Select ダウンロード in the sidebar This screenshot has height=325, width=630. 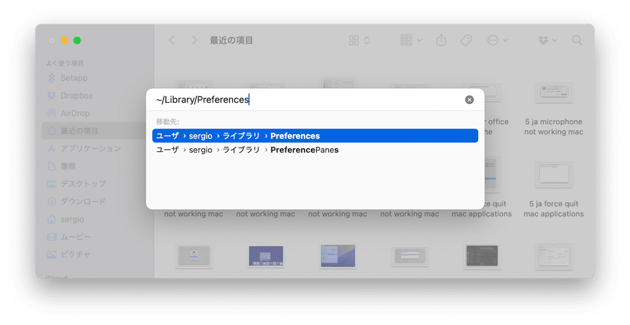coord(83,201)
